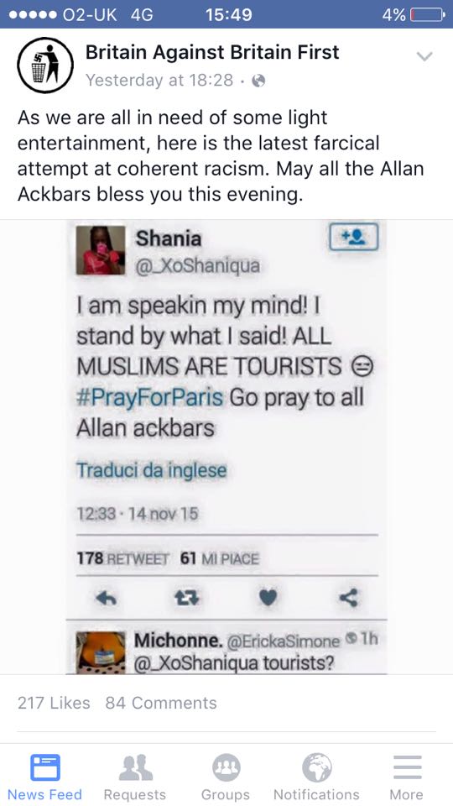Open the Britain Against Britain First page name

click(212, 52)
